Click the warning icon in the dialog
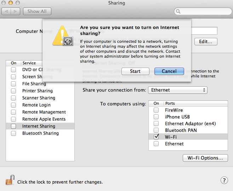233x191 pixels. pos(63,36)
